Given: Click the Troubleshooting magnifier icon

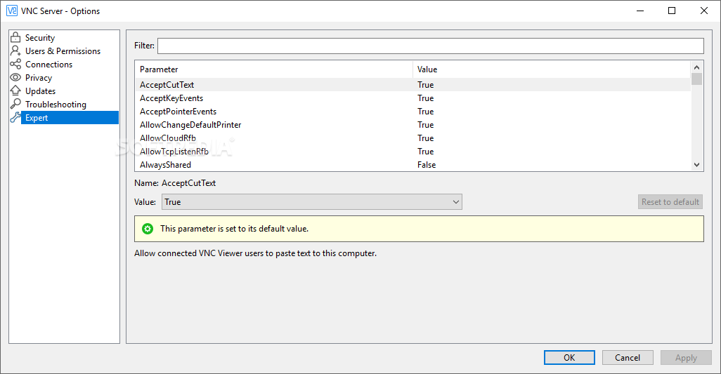Looking at the screenshot, I should (15, 105).
